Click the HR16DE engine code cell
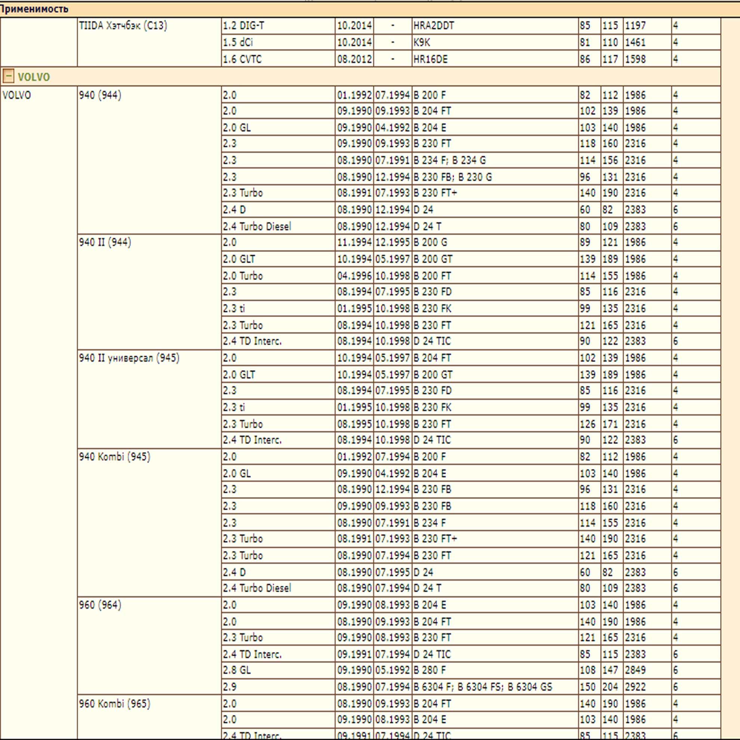Viewport: 740px width, 740px height. (495, 59)
